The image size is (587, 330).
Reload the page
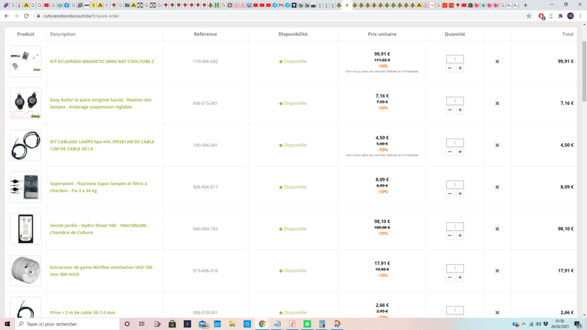tap(26, 16)
